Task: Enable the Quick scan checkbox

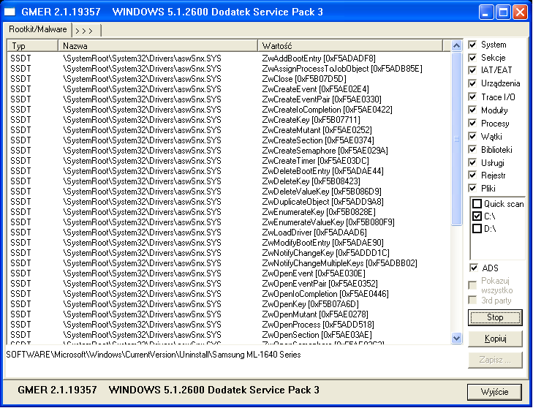Action: coord(477,204)
